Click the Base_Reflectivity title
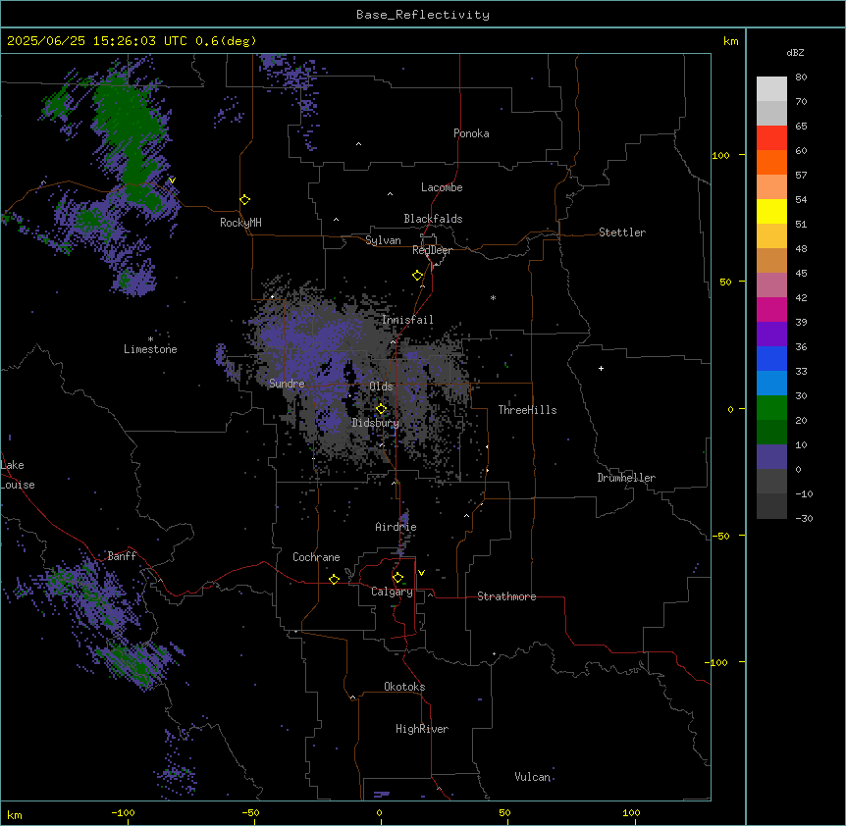 (x=423, y=15)
